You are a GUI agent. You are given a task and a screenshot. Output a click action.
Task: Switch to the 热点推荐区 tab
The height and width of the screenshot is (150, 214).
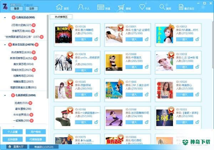(61, 17)
